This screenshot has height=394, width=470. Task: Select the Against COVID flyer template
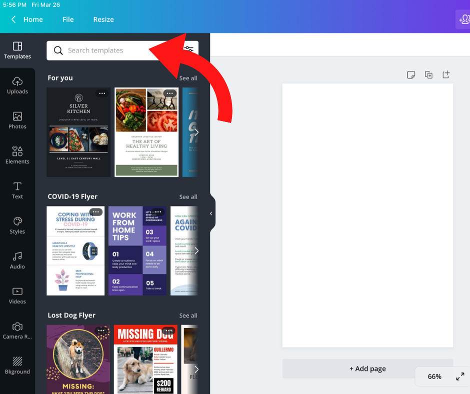click(x=184, y=250)
